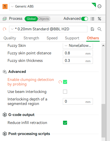This screenshot has height=141, width=110.
Task: Open the Generic ABS filament dropdown
Action: click(52, 7)
